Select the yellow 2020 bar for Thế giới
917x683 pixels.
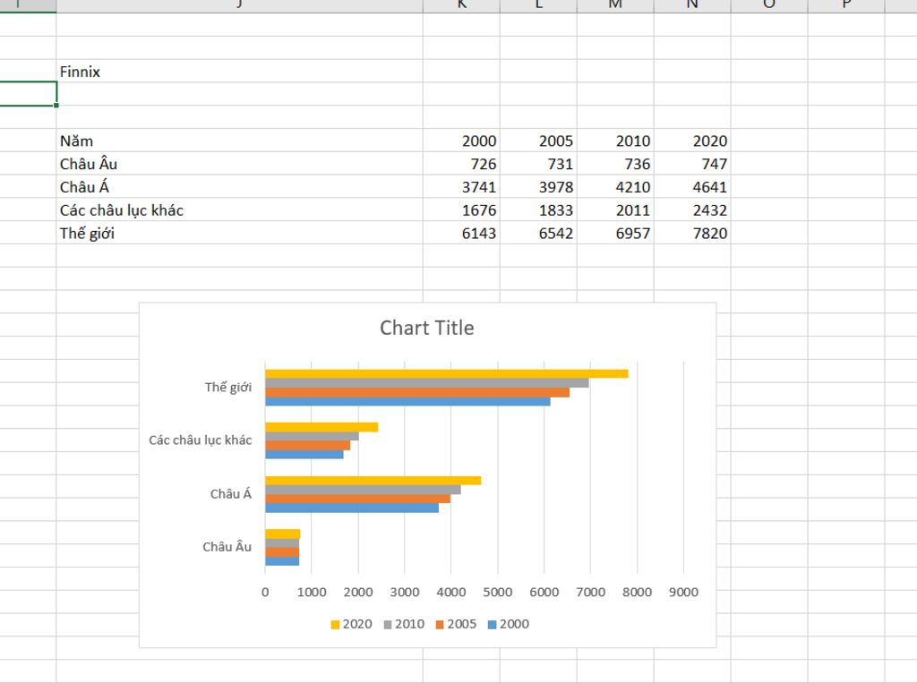(446, 373)
